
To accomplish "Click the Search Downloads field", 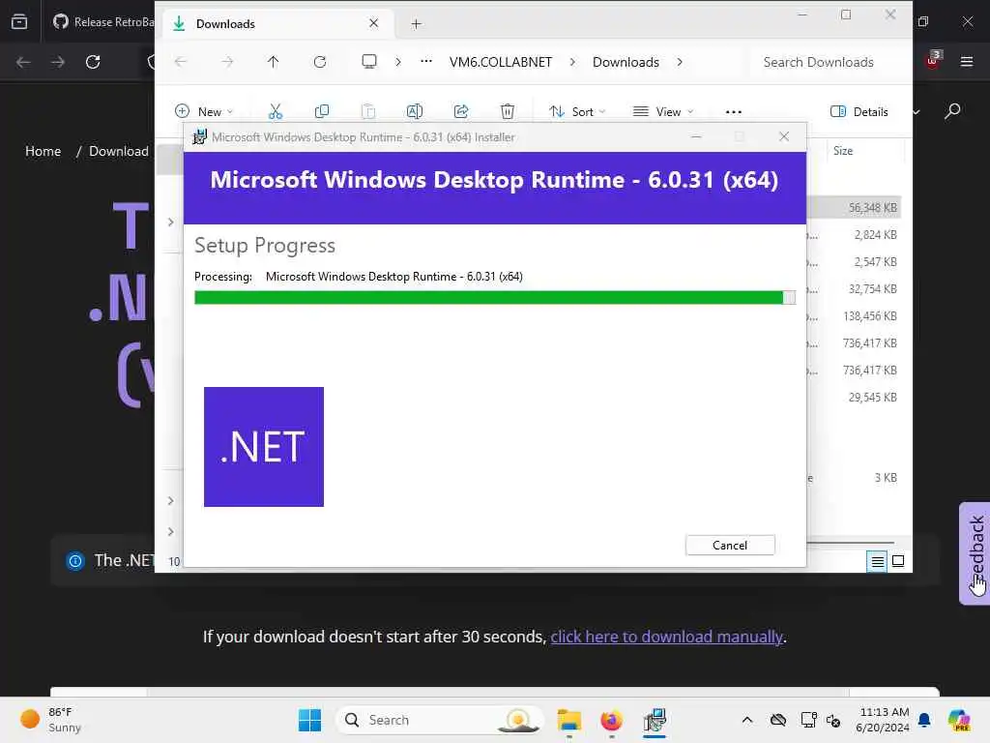I will [828, 62].
